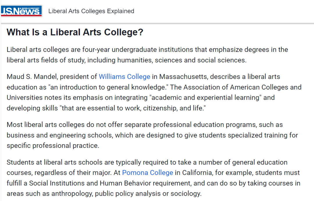Click the "Liberal Arts Colleges Explained" header title
Viewport: 314px width, 201px height.
click(x=91, y=11)
